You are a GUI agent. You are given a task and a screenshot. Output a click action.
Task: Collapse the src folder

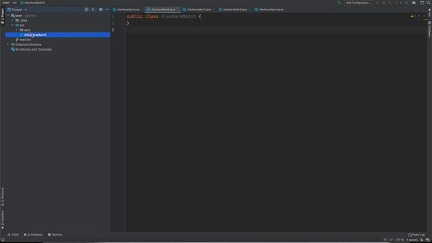point(12,25)
